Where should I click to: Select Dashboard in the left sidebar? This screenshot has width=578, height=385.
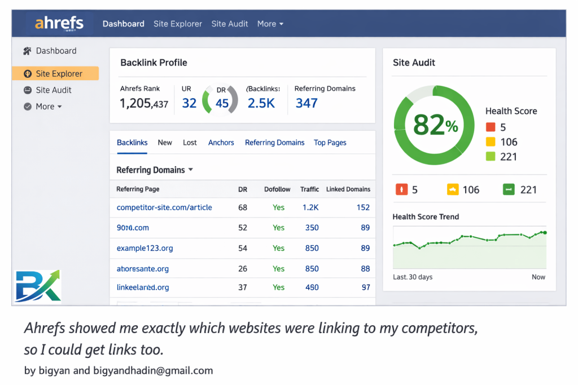(56, 51)
